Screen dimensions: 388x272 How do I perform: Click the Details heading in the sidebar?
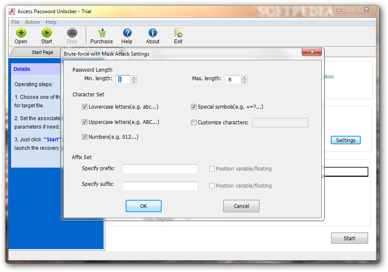[x=22, y=69]
